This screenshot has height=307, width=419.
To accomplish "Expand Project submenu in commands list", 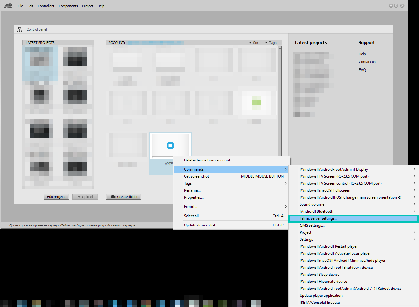I will pyautogui.click(x=414, y=232).
